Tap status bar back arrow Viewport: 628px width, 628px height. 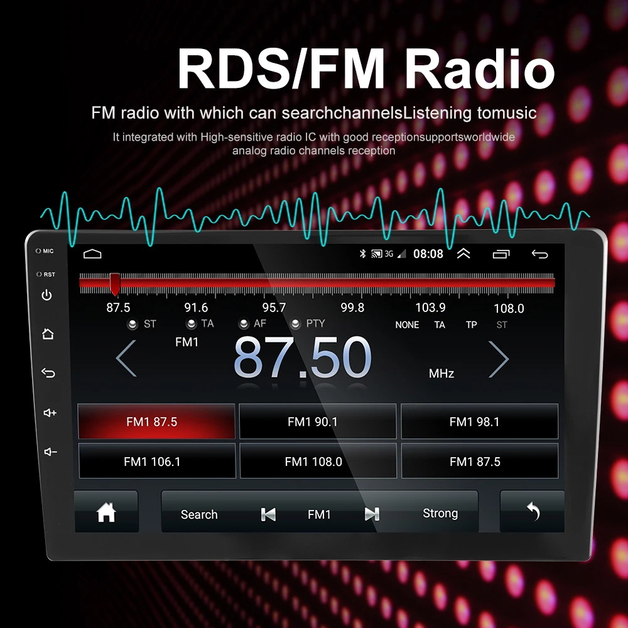pos(539,254)
